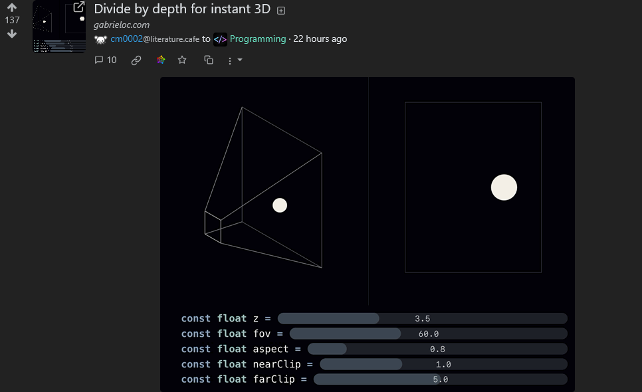Open the Programming community link
The height and width of the screenshot is (392, 642).
pyautogui.click(x=258, y=39)
